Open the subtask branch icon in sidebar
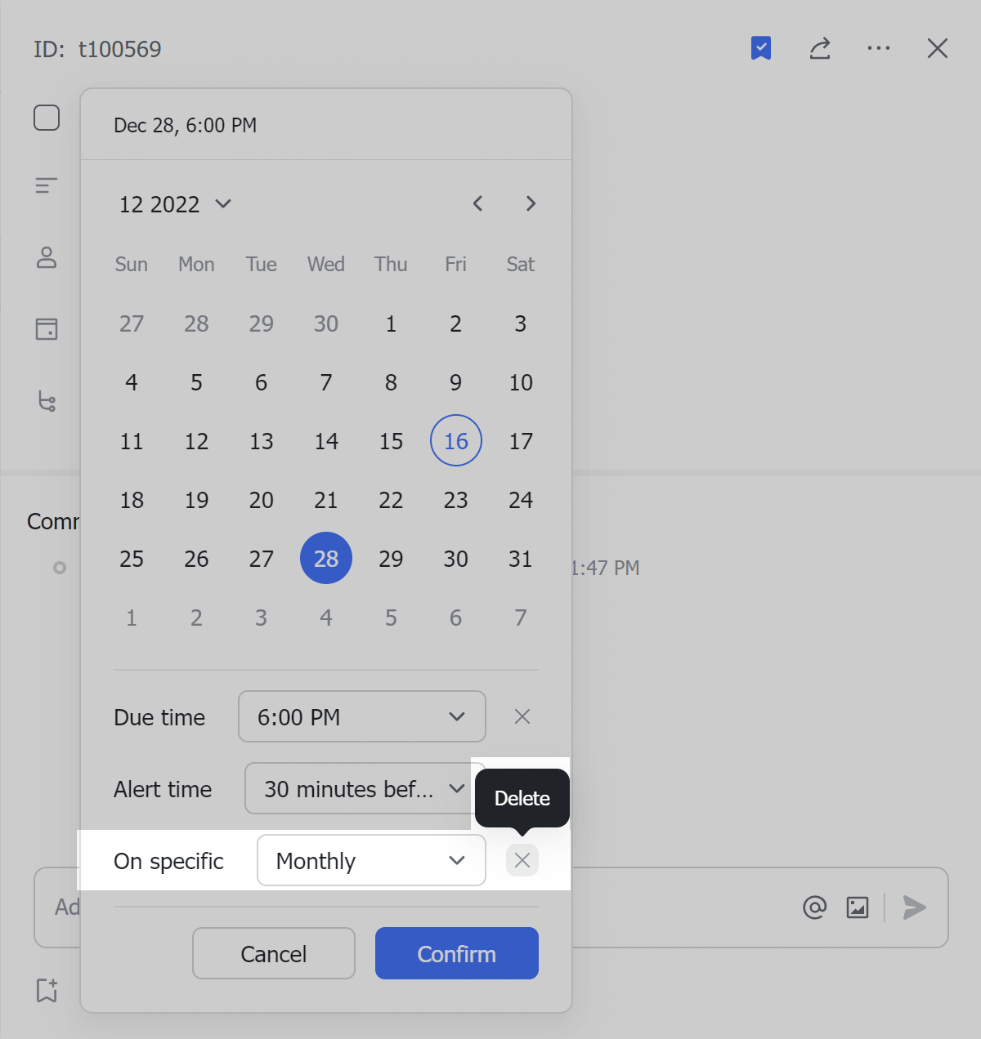 click(x=47, y=401)
